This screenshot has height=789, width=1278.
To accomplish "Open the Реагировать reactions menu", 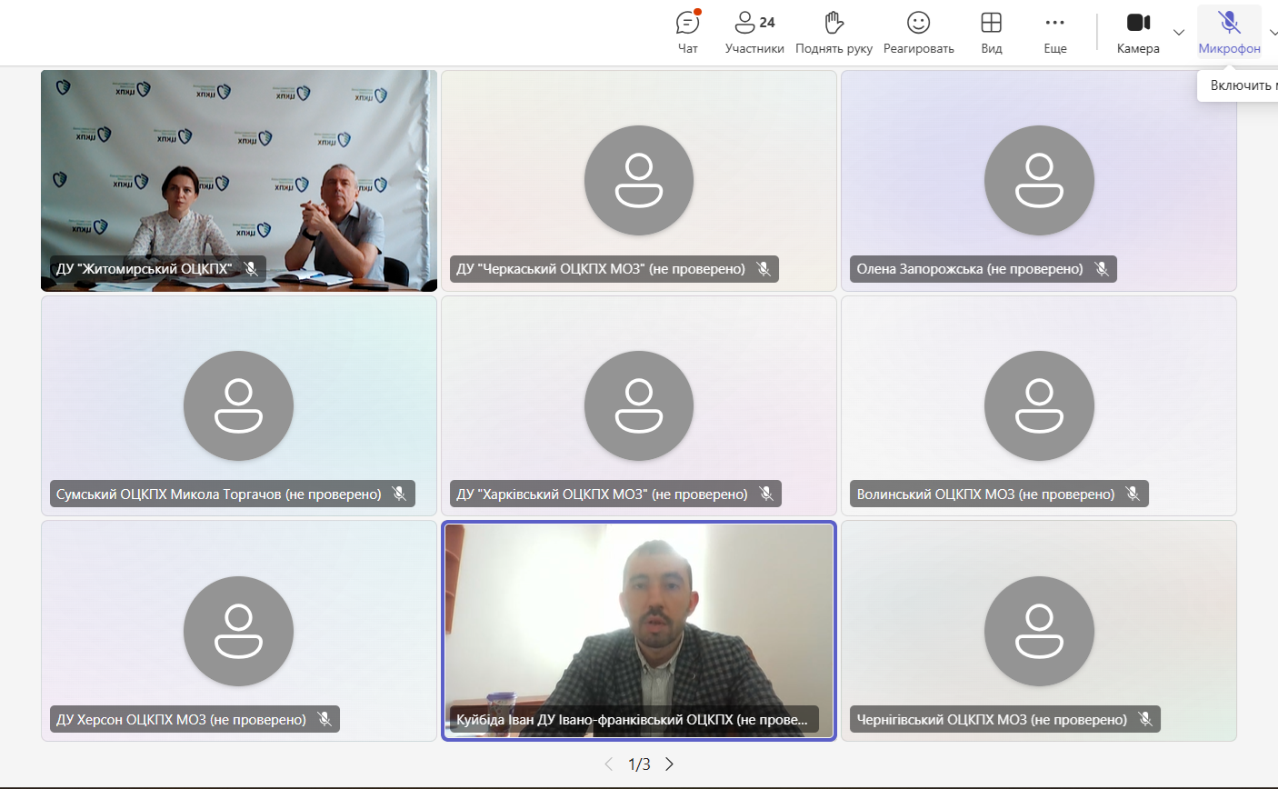I will pos(918,33).
